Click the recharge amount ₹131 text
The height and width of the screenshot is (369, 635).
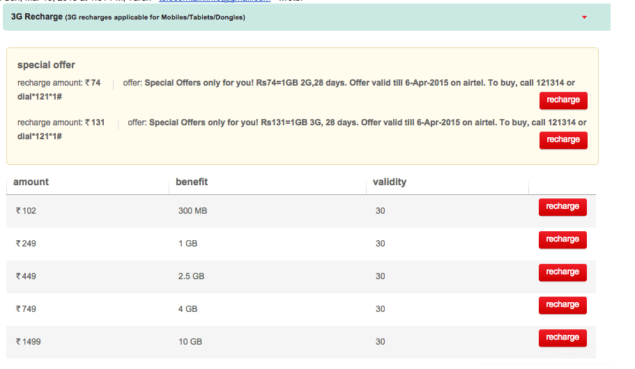coord(61,123)
